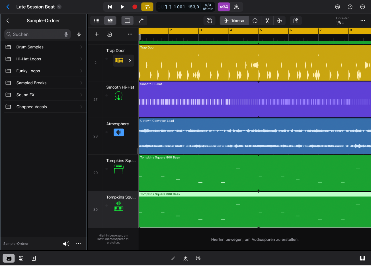Select the scissors split tool in the toolbar

tap(267, 21)
